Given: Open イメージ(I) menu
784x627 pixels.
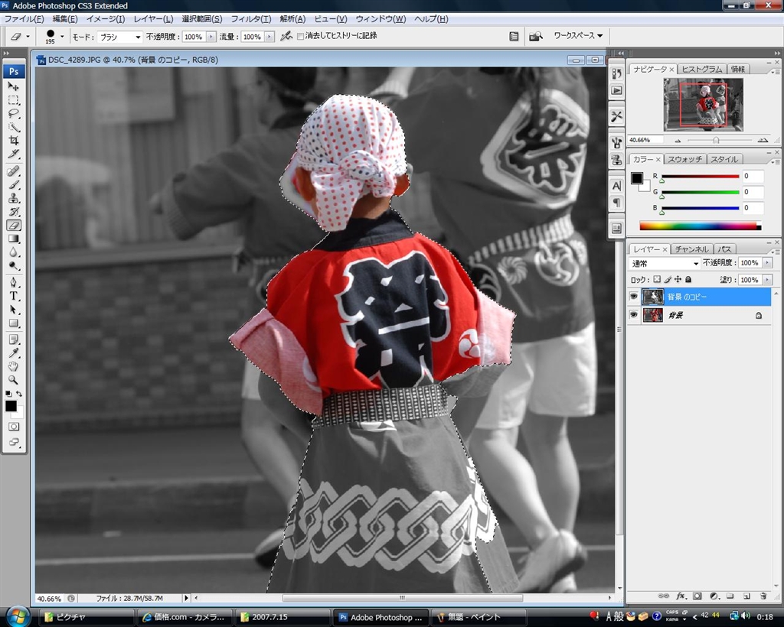Looking at the screenshot, I should (x=106, y=19).
